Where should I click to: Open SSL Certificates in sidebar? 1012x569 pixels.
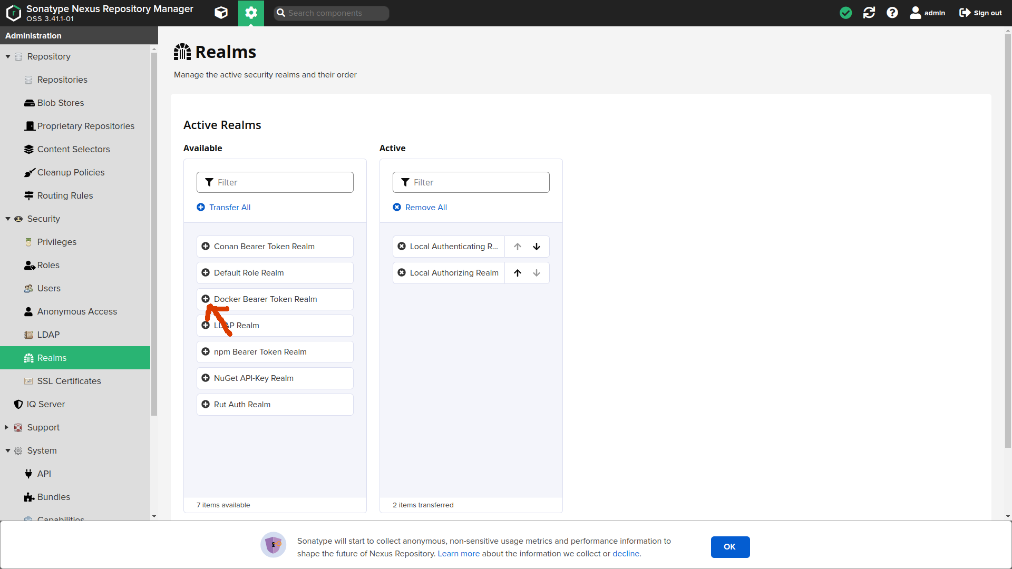click(69, 381)
